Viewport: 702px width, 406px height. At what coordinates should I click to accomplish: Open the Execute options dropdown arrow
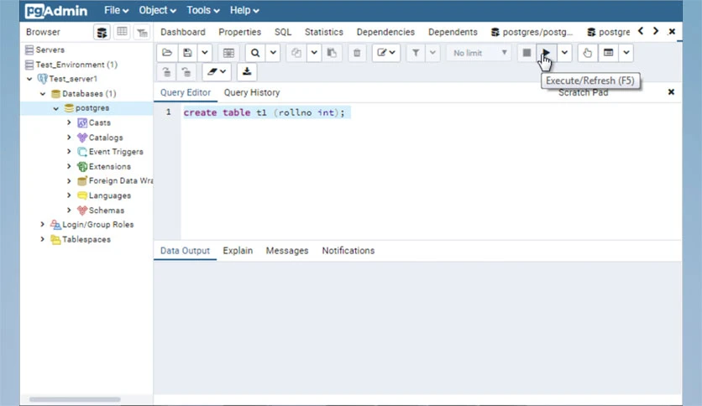[564, 53]
